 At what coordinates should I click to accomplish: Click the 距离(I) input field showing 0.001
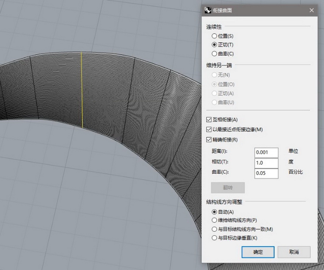(x=266, y=152)
